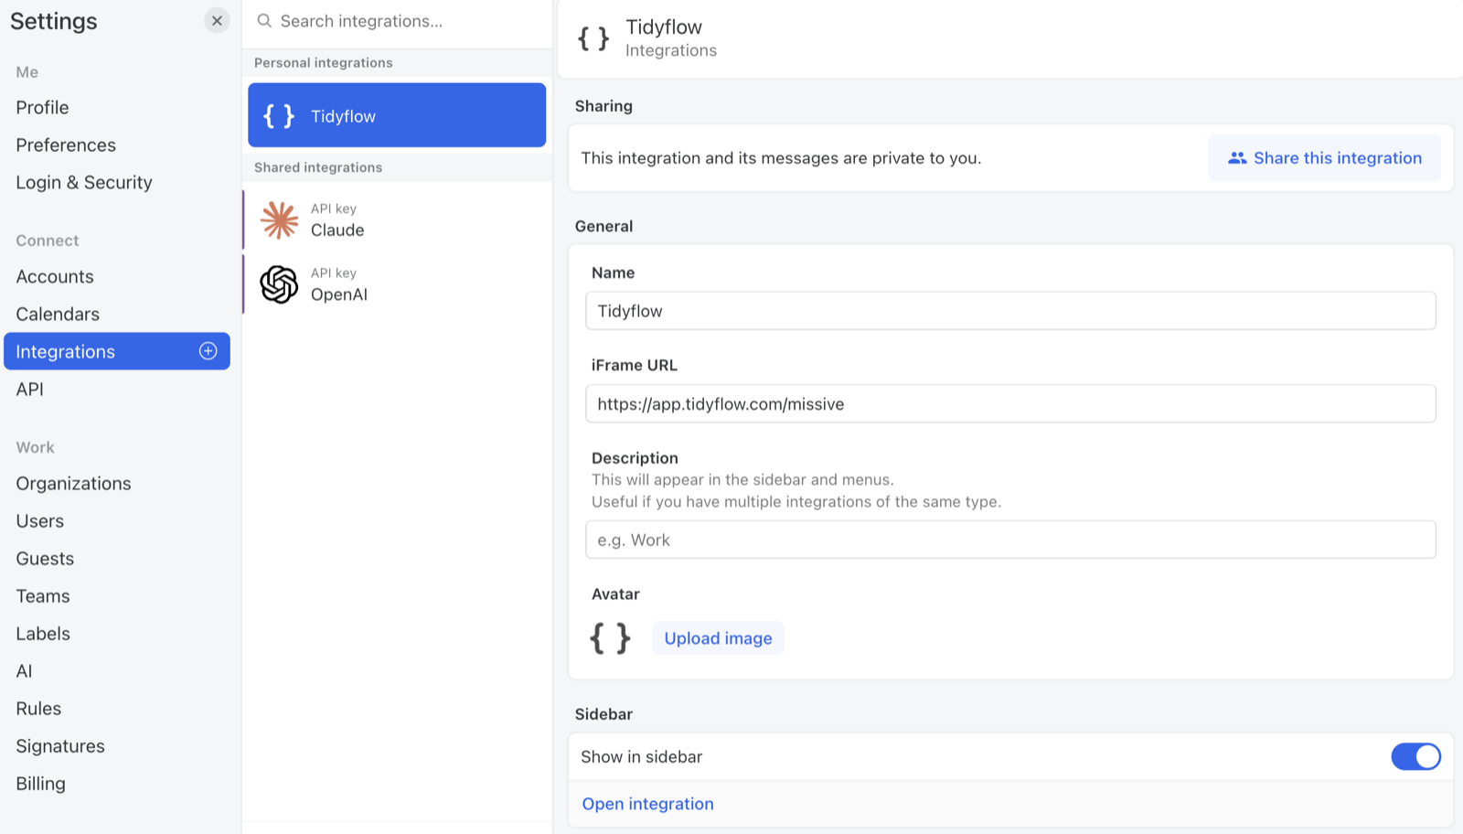1463x834 pixels.
Task: Click the people icon in Share button
Action: [x=1237, y=158]
